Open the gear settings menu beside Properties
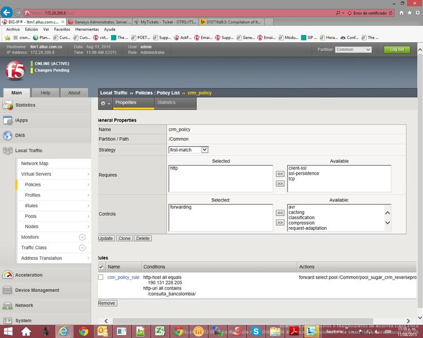Viewport: 423px width, 338px height. point(105,103)
